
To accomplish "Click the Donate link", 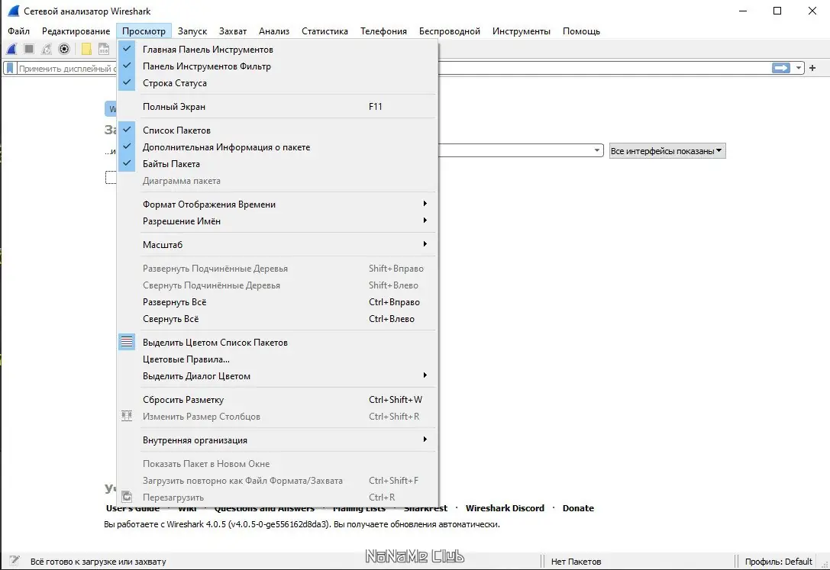I will click(x=578, y=508).
